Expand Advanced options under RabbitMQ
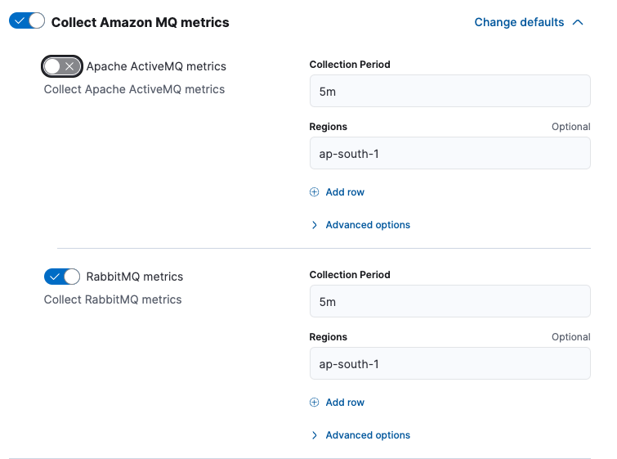Screen dimensions: 617x459 pos(368,435)
